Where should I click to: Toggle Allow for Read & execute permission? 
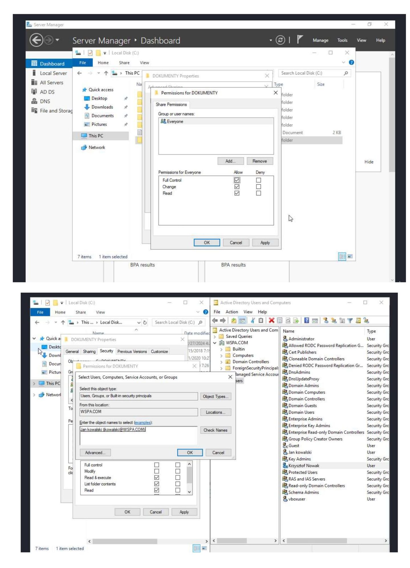(157, 477)
